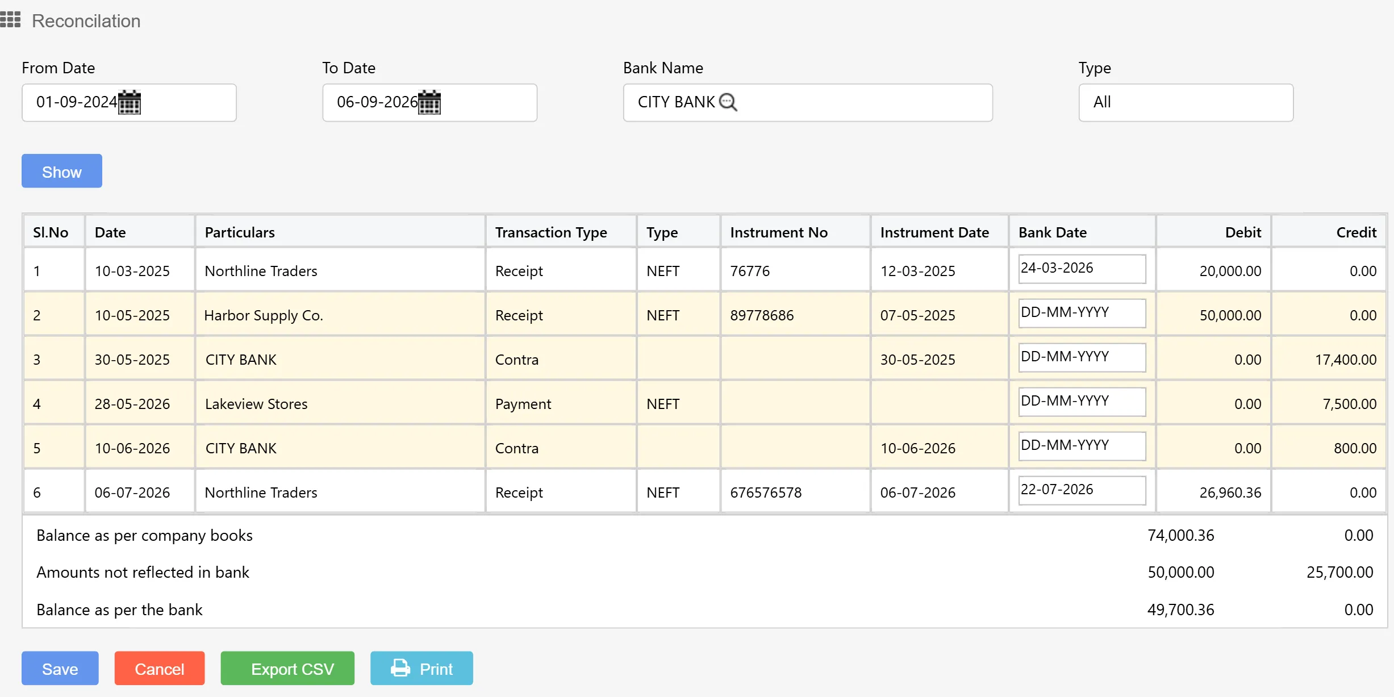Focus the To Date field 06-09-2026
Image resolution: width=1394 pixels, height=697 pixels.
[429, 103]
